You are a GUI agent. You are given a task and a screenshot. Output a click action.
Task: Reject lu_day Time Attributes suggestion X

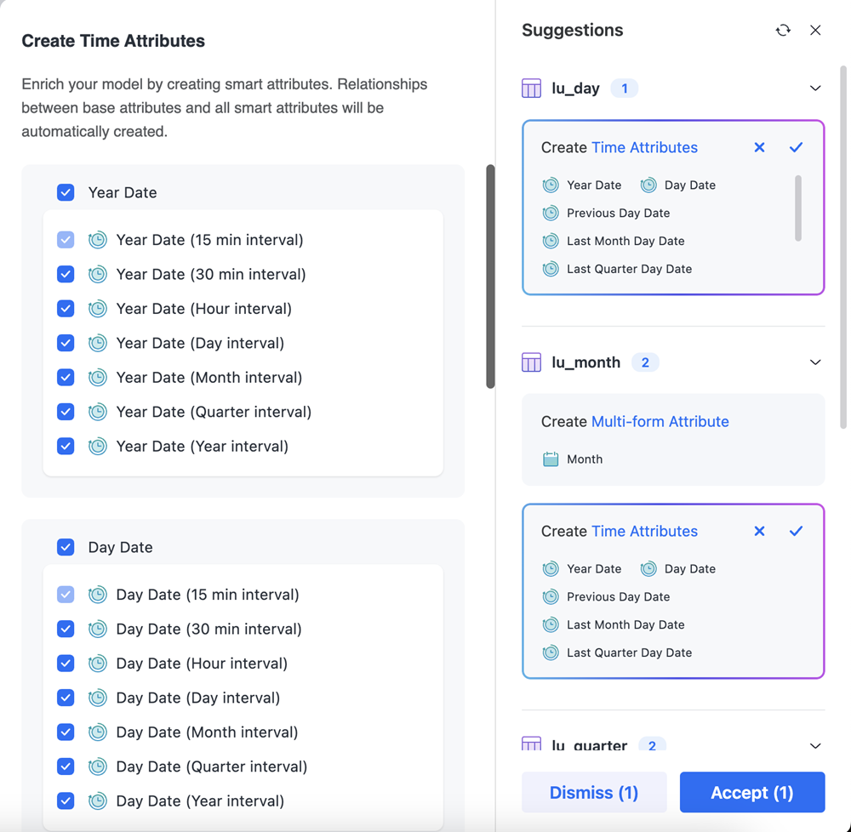[x=759, y=147]
